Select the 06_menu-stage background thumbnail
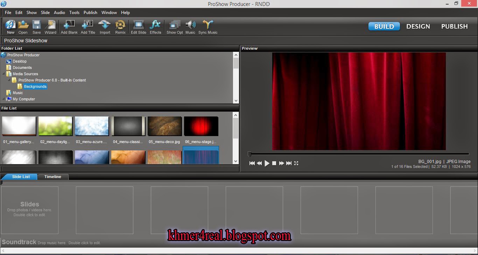The image size is (478, 255). point(201,126)
